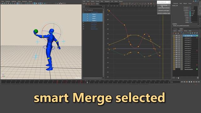Apply Flat tangents icon
The height and width of the screenshot is (113, 201).
[140, 4]
